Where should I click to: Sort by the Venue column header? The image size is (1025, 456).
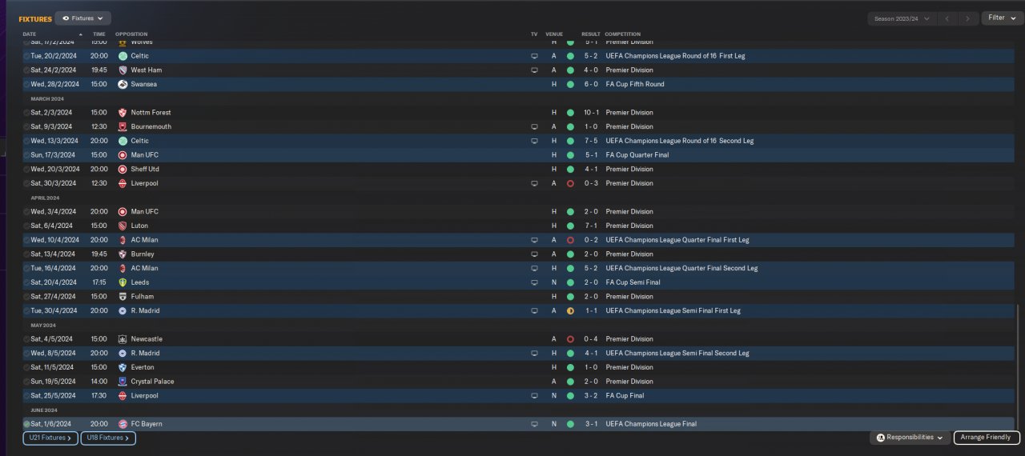tap(554, 34)
